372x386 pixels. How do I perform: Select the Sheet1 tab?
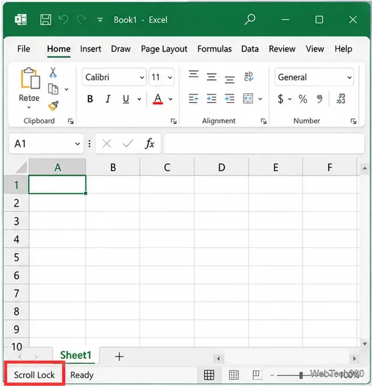(76, 355)
